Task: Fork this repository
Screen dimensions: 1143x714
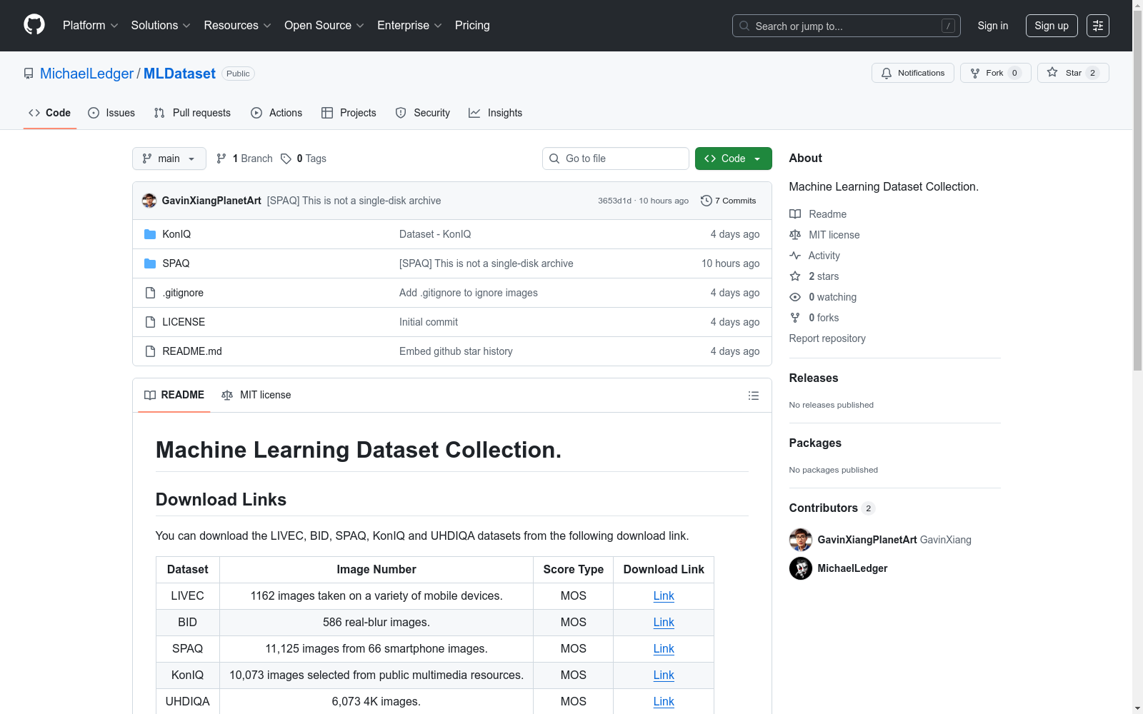Action: 995,73
